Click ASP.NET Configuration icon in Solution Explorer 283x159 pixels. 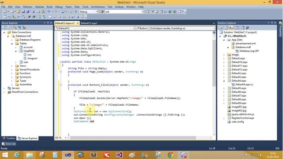(x=248, y=27)
